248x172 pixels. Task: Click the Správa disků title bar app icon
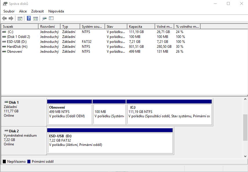5,3
